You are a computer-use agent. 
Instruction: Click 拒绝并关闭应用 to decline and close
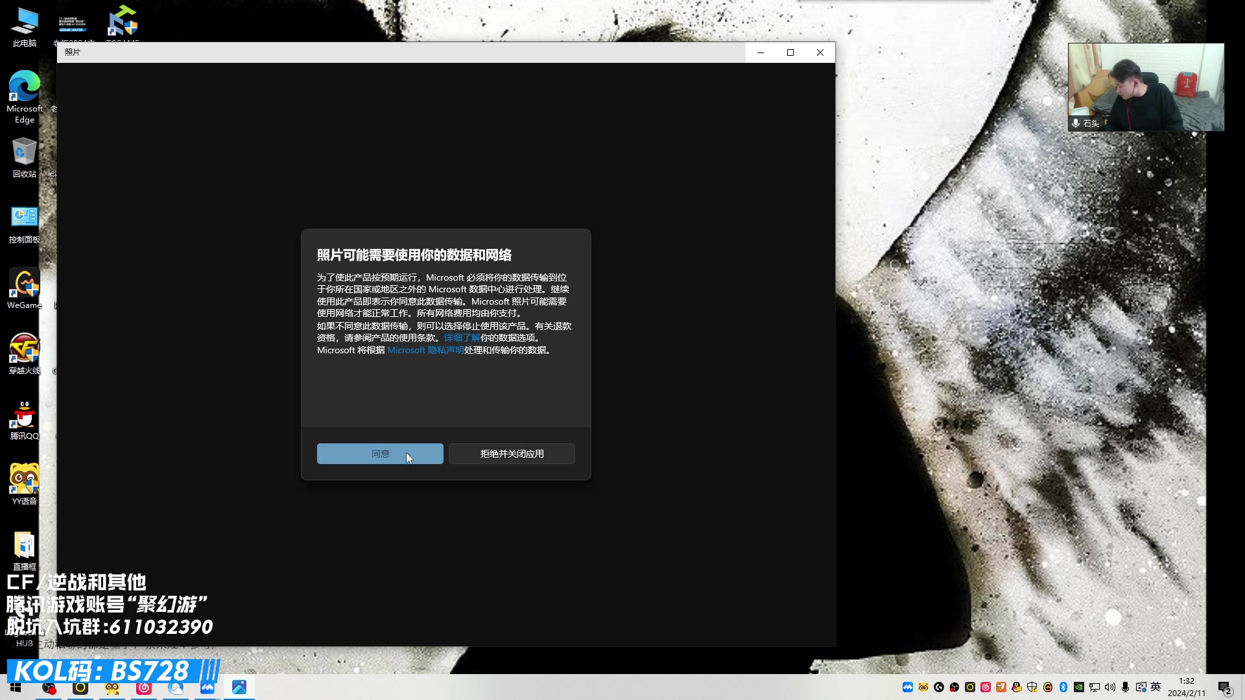point(512,454)
